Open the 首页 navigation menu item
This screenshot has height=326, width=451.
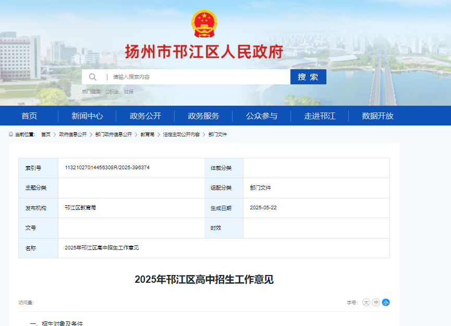[x=29, y=116]
